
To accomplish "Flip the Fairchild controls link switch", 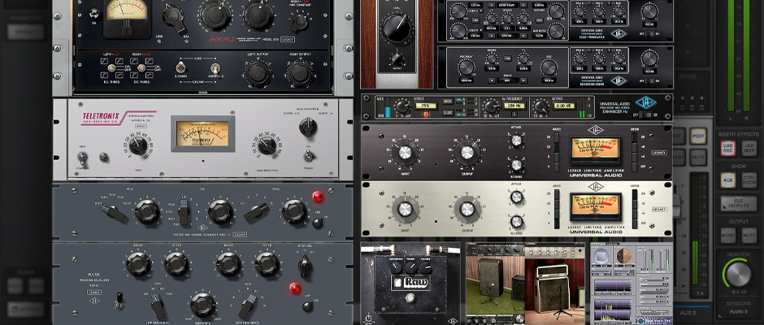I will pos(215,67).
